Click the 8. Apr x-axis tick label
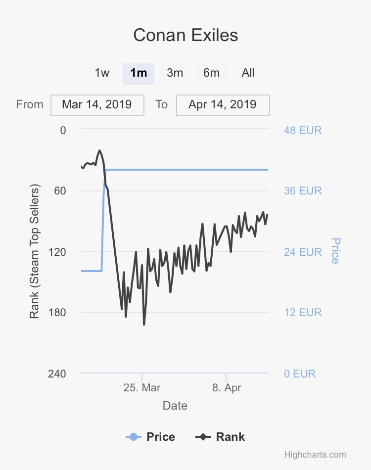 227,387
